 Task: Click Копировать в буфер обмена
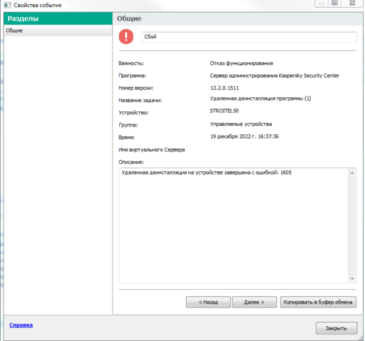coord(318,302)
